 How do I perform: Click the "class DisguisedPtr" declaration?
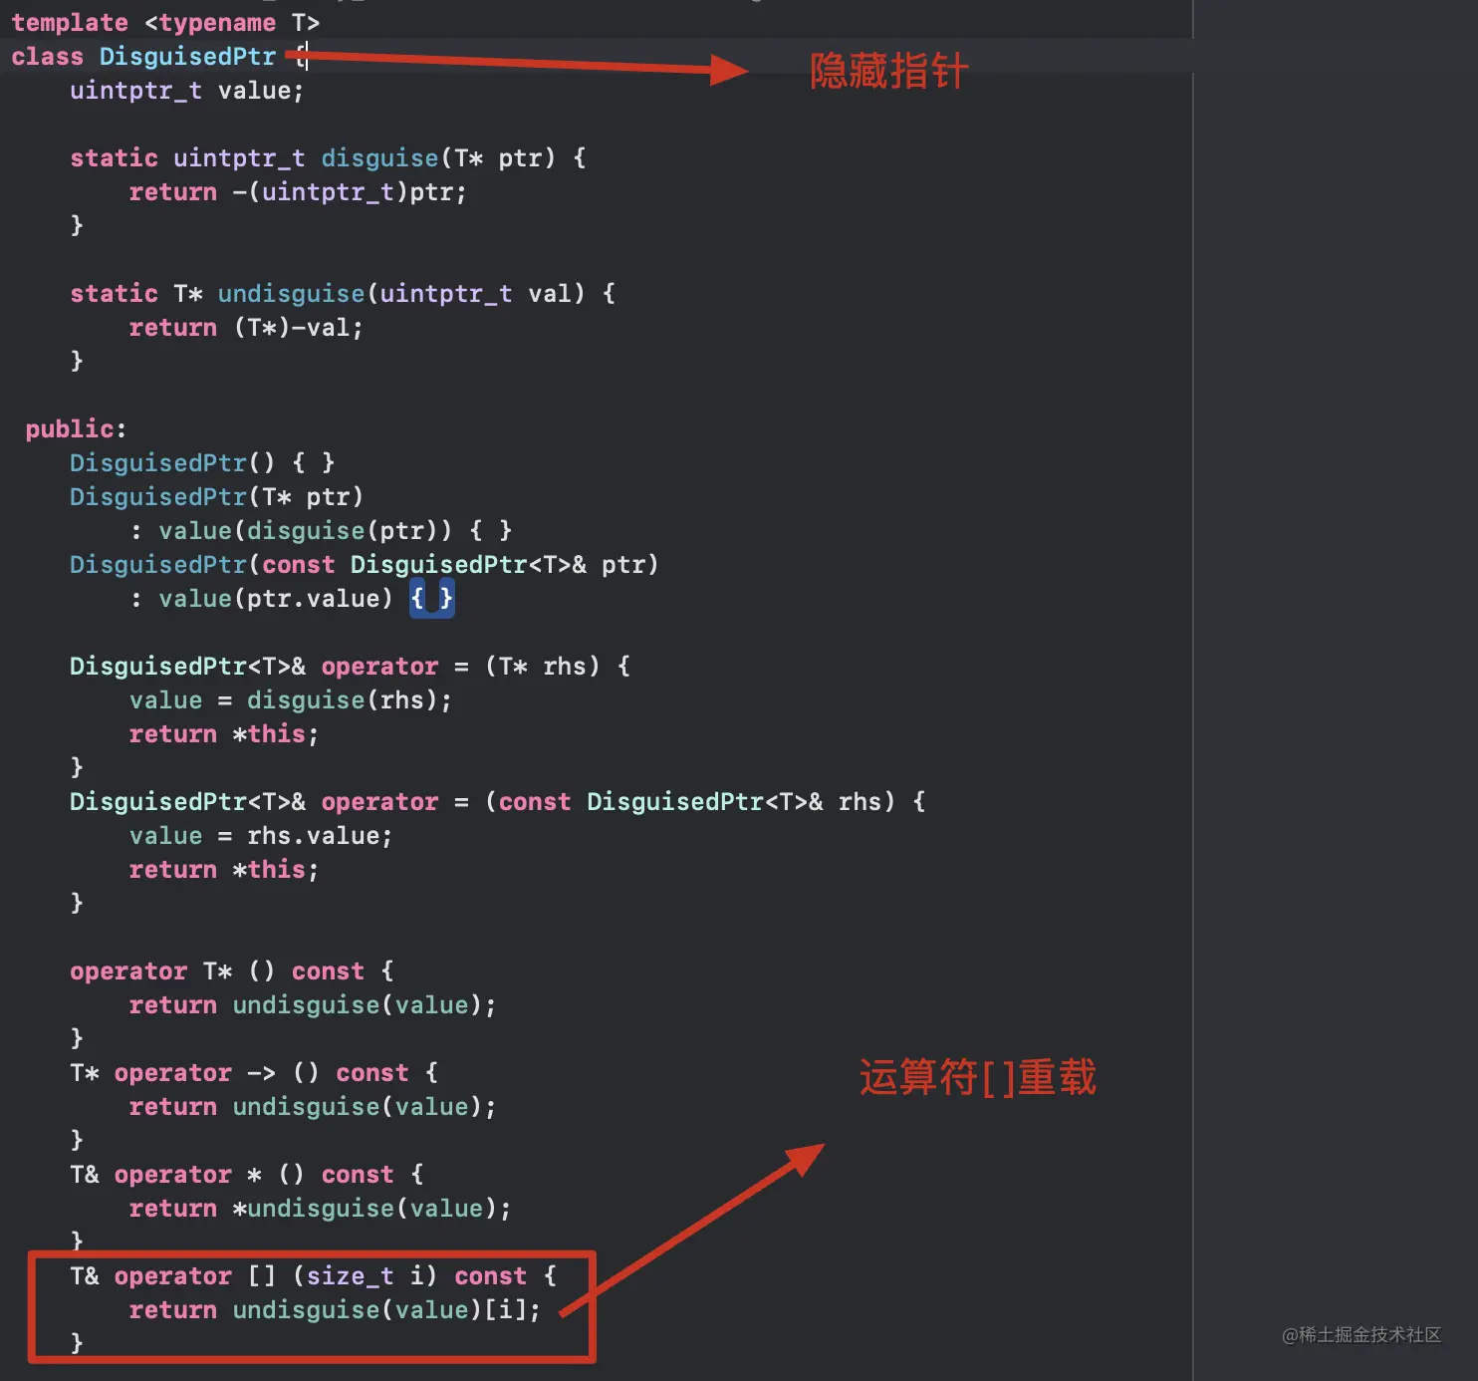143,56
